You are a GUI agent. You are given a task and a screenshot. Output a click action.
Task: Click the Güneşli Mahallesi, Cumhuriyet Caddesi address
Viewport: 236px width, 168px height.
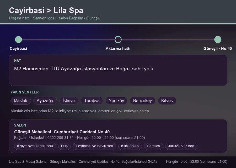coord(62,132)
